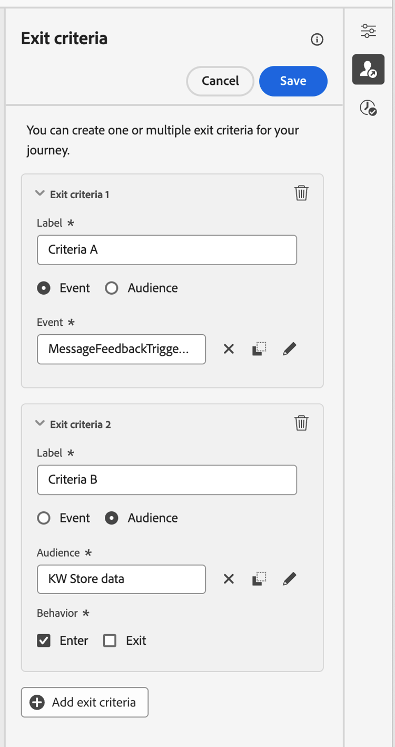Edit the selected event with pencil icon
Viewport: 395px width, 747px height.
tap(289, 349)
